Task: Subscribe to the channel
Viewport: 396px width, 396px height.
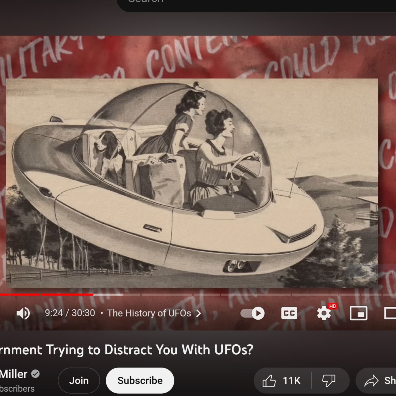Action: point(140,380)
